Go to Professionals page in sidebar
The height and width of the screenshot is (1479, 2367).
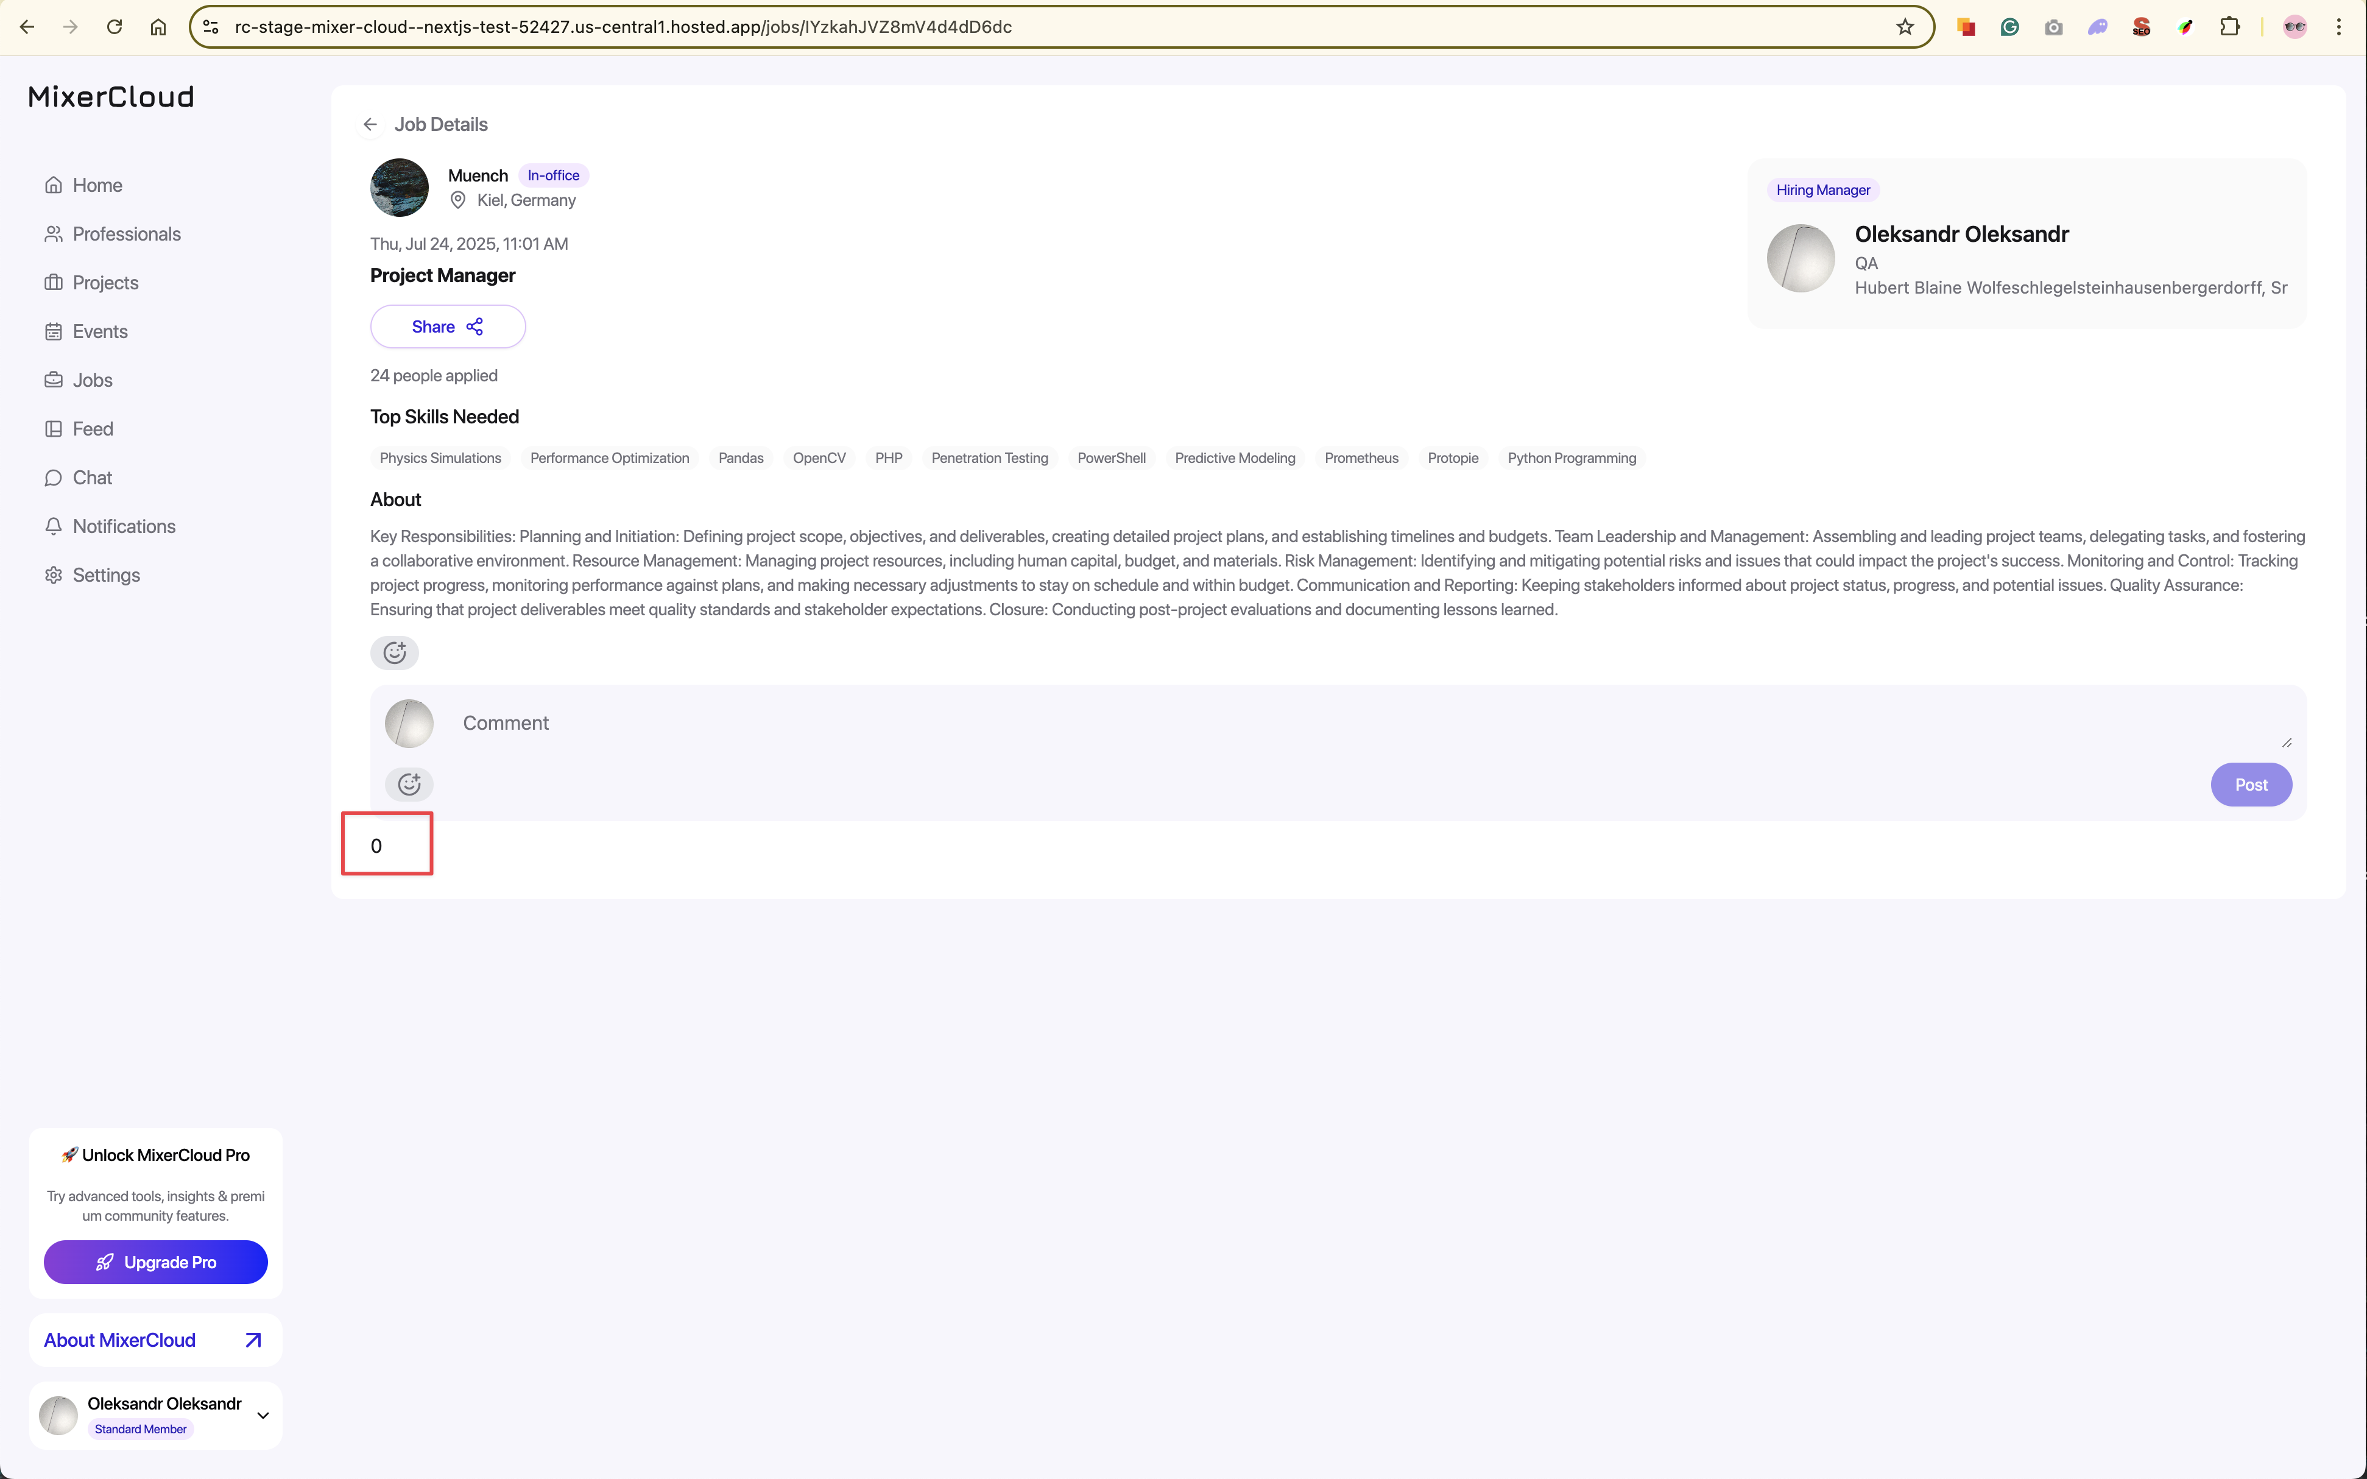pyautogui.click(x=126, y=234)
